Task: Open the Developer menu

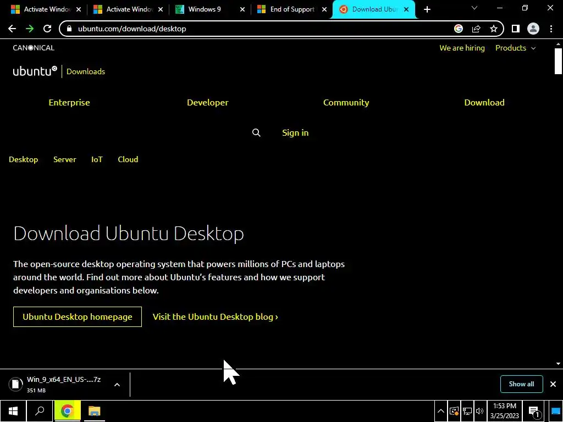Action: tap(207, 102)
